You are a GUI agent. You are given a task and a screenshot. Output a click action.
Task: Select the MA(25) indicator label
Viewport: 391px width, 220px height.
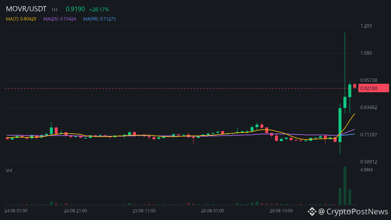click(60, 19)
